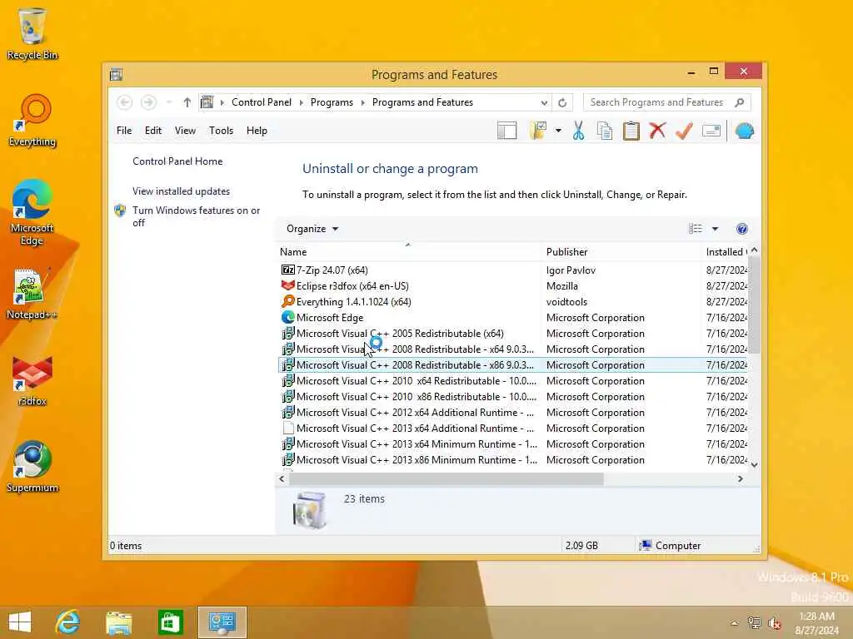
Task: Select Eclipse r3dfox (x64 en-US) entry
Action: tap(352, 286)
